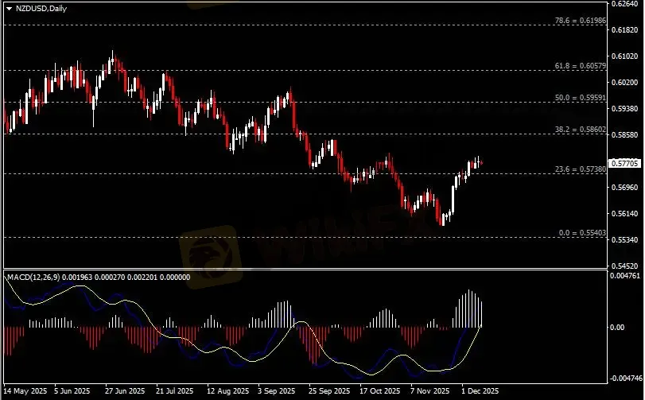
Task: Click the MACD scale zero value 0.00
Action: 617,327
